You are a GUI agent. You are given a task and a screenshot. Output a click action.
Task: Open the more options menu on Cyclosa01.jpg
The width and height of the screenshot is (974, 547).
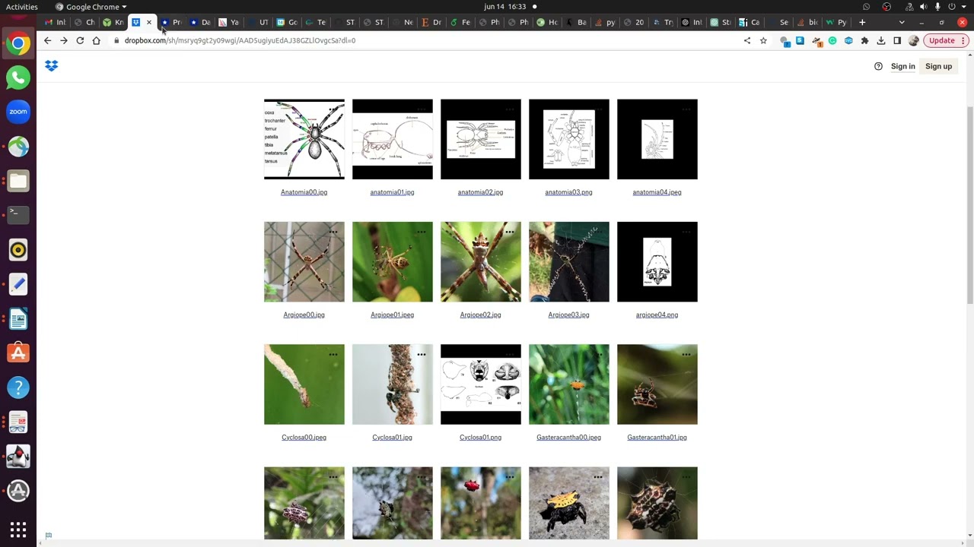click(x=422, y=354)
